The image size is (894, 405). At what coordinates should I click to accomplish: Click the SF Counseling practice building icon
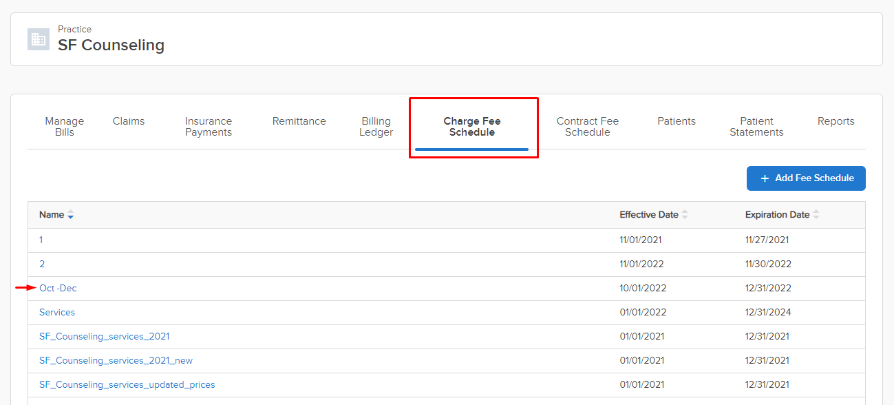tap(39, 39)
